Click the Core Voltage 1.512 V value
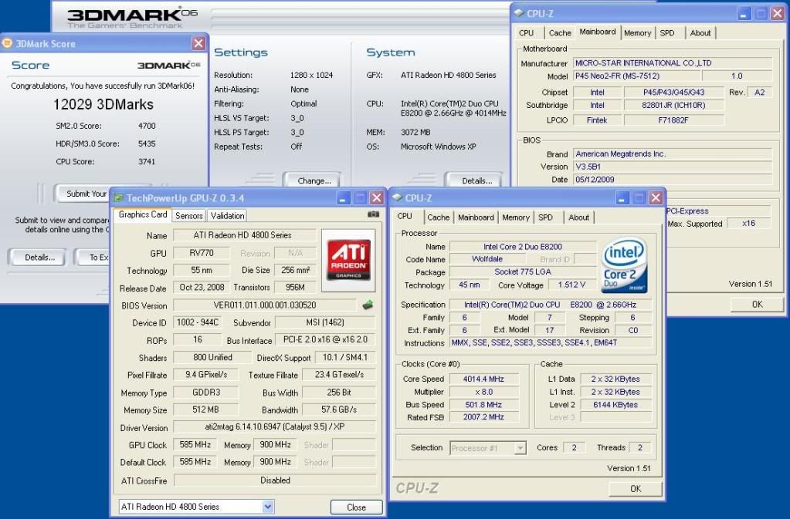The width and height of the screenshot is (790, 519). point(571,285)
